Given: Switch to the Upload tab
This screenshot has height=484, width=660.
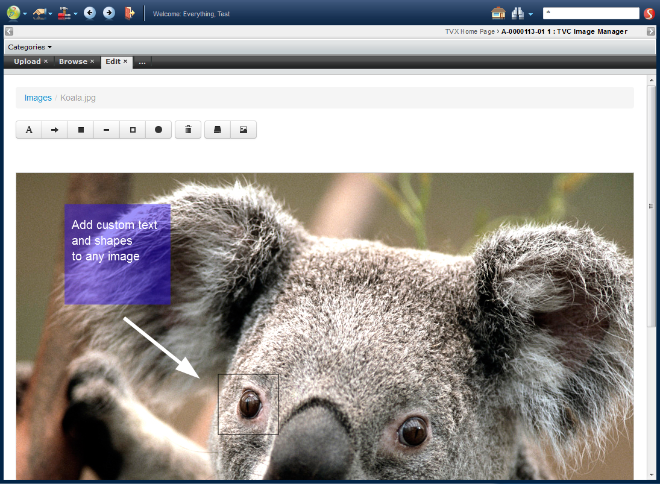Looking at the screenshot, I should click(27, 61).
